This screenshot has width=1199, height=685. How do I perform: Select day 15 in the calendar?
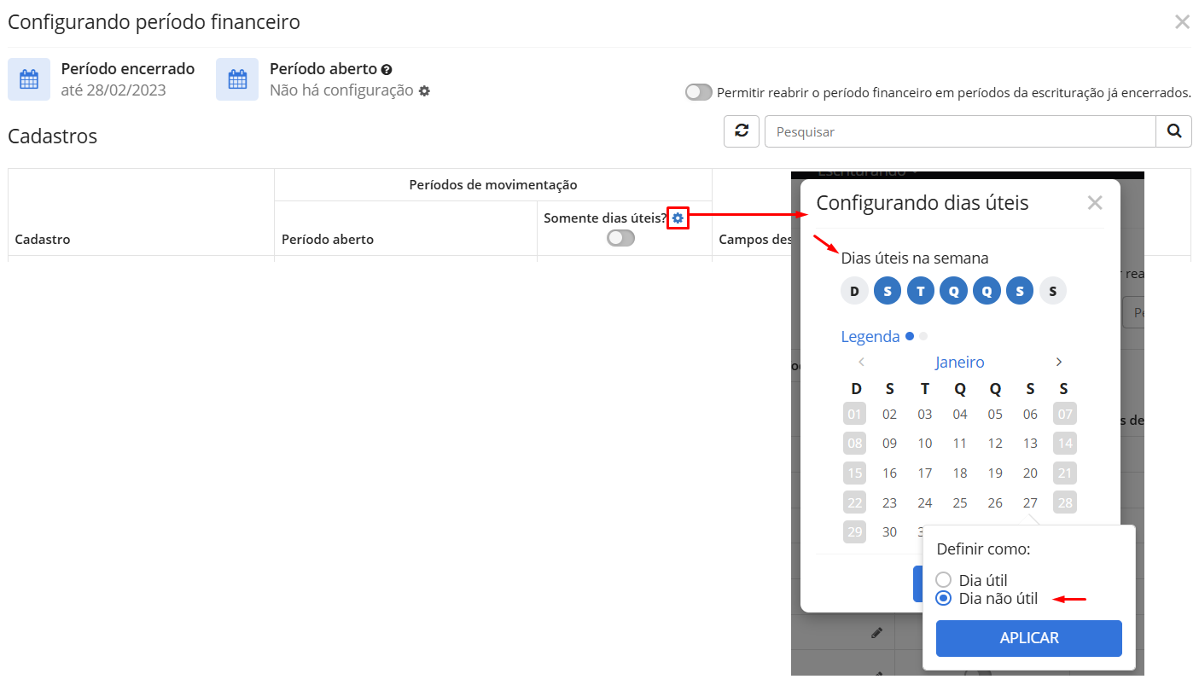pos(854,473)
